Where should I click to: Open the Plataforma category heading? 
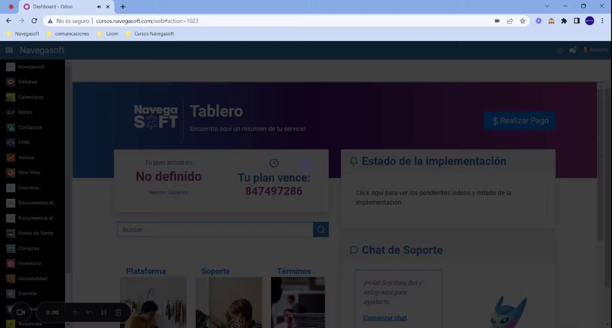(146, 271)
